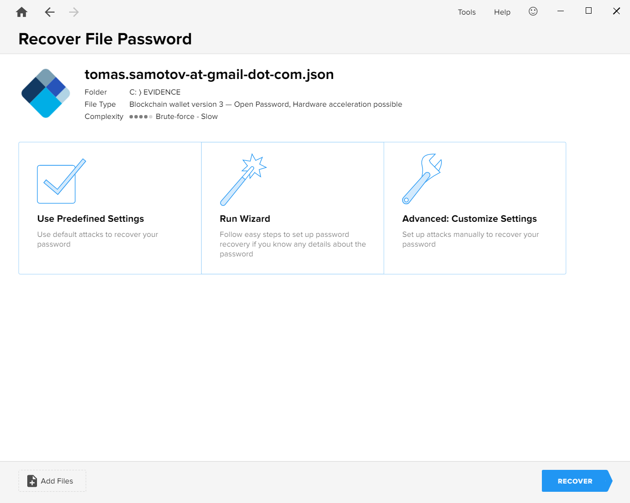This screenshot has width=630, height=503.
Task: Click the checkmark icon above Use Predefined Settings
Action: pos(60,181)
